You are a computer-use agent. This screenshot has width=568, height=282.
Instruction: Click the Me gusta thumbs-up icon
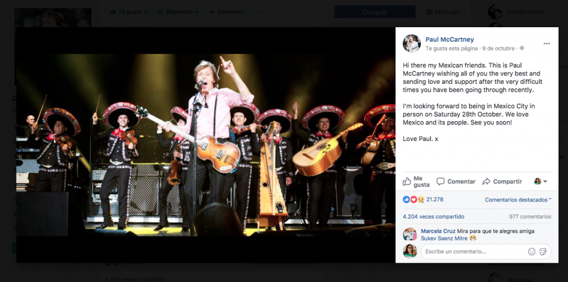tap(407, 182)
